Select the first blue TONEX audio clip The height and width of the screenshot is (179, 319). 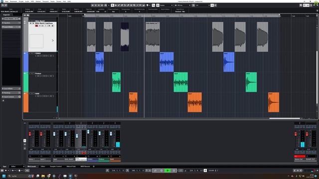point(100,62)
